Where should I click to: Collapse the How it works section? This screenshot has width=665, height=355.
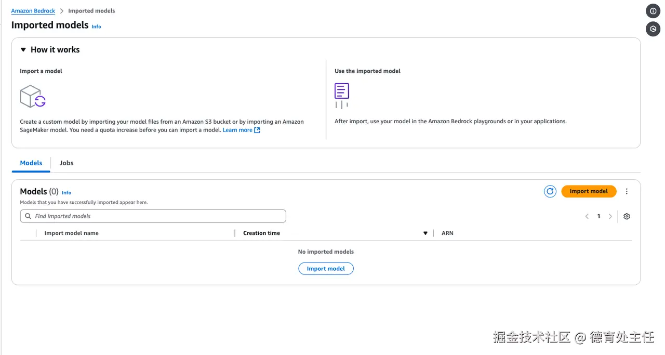[23, 50]
